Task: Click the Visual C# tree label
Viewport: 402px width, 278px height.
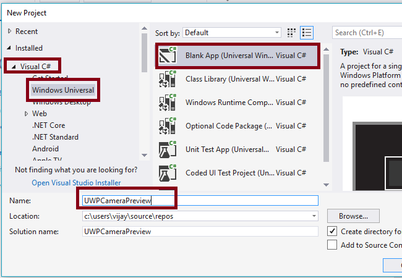Action: pos(35,67)
